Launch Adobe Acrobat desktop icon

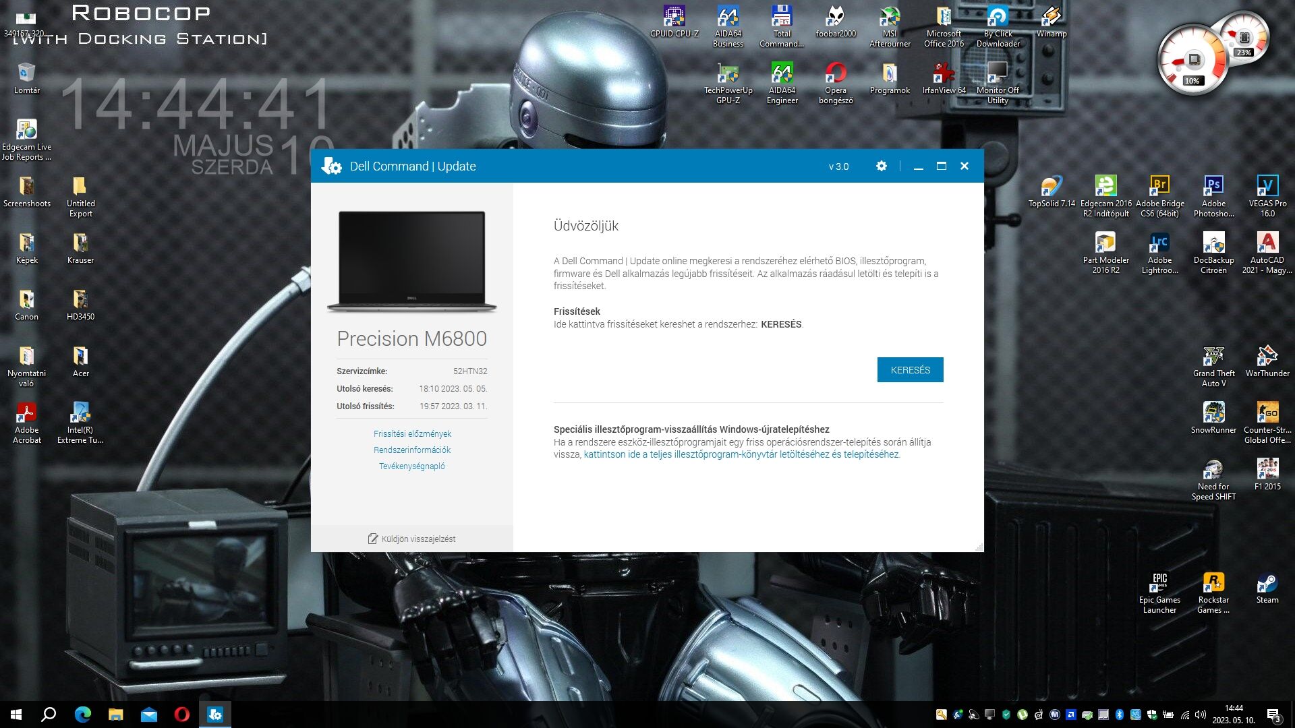point(26,423)
